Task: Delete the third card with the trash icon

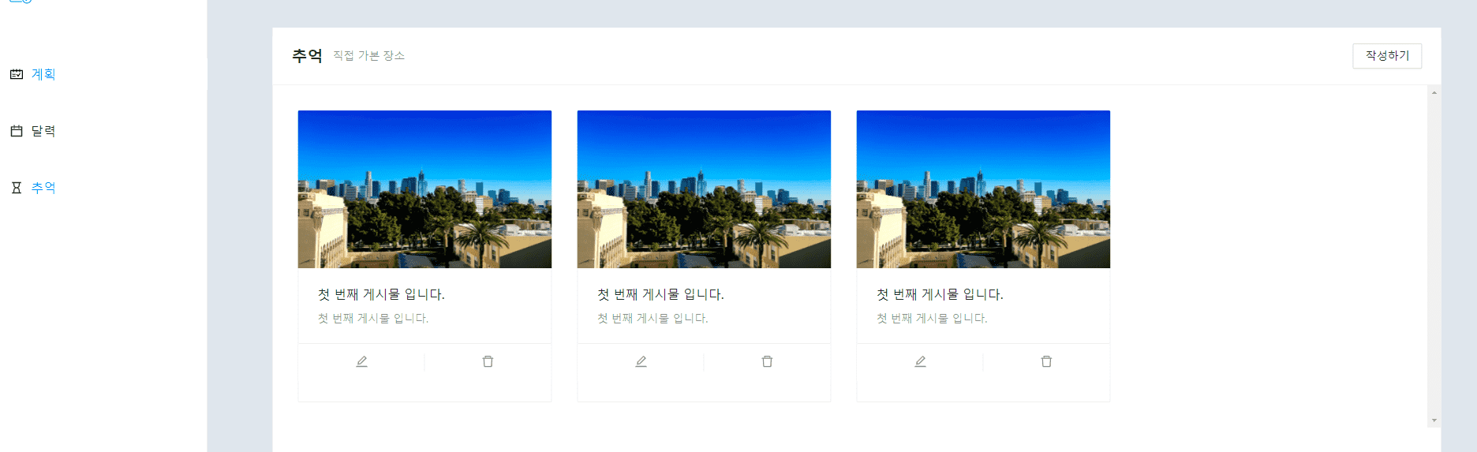Action: pyautogui.click(x=1046, y=361)
